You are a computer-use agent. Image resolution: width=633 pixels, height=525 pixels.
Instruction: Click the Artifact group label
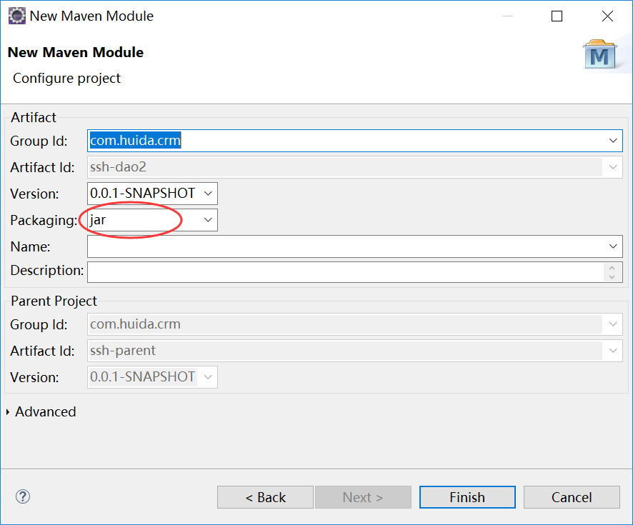[34, 117]
